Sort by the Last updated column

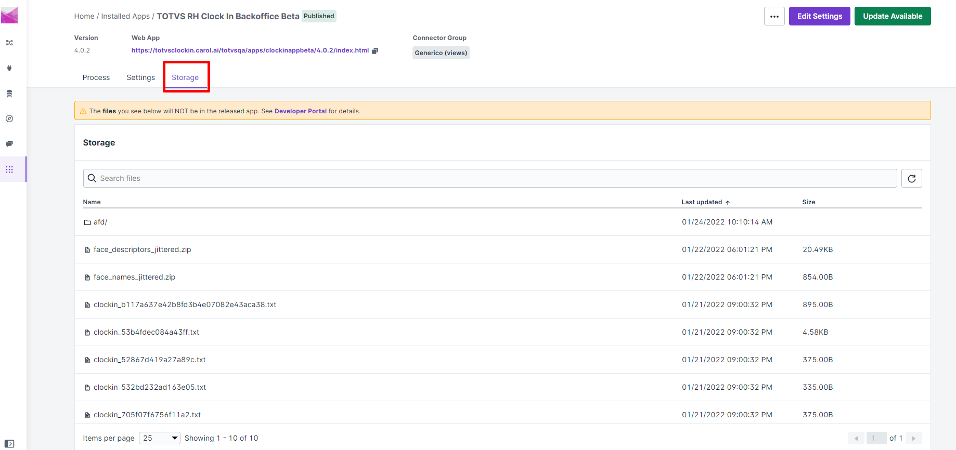point(706,202)
